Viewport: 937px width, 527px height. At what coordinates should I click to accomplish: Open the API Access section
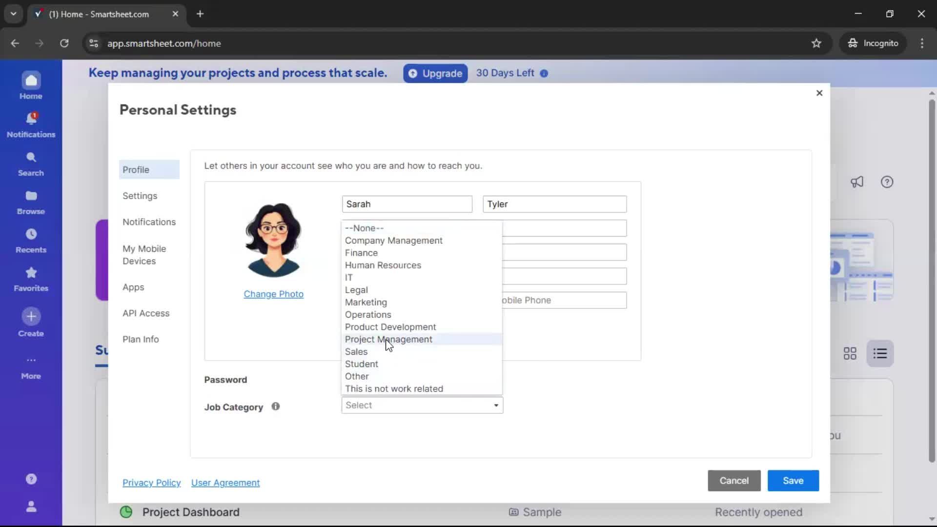tap(146, 313)
